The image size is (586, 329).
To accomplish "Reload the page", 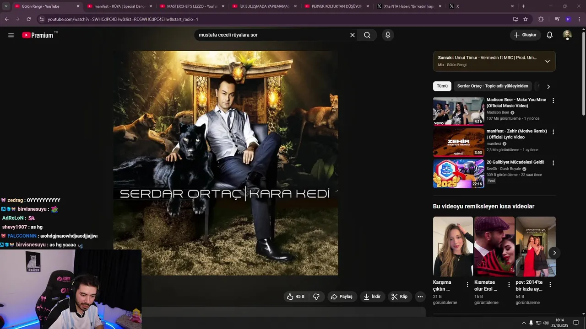I will coord(28,19).
